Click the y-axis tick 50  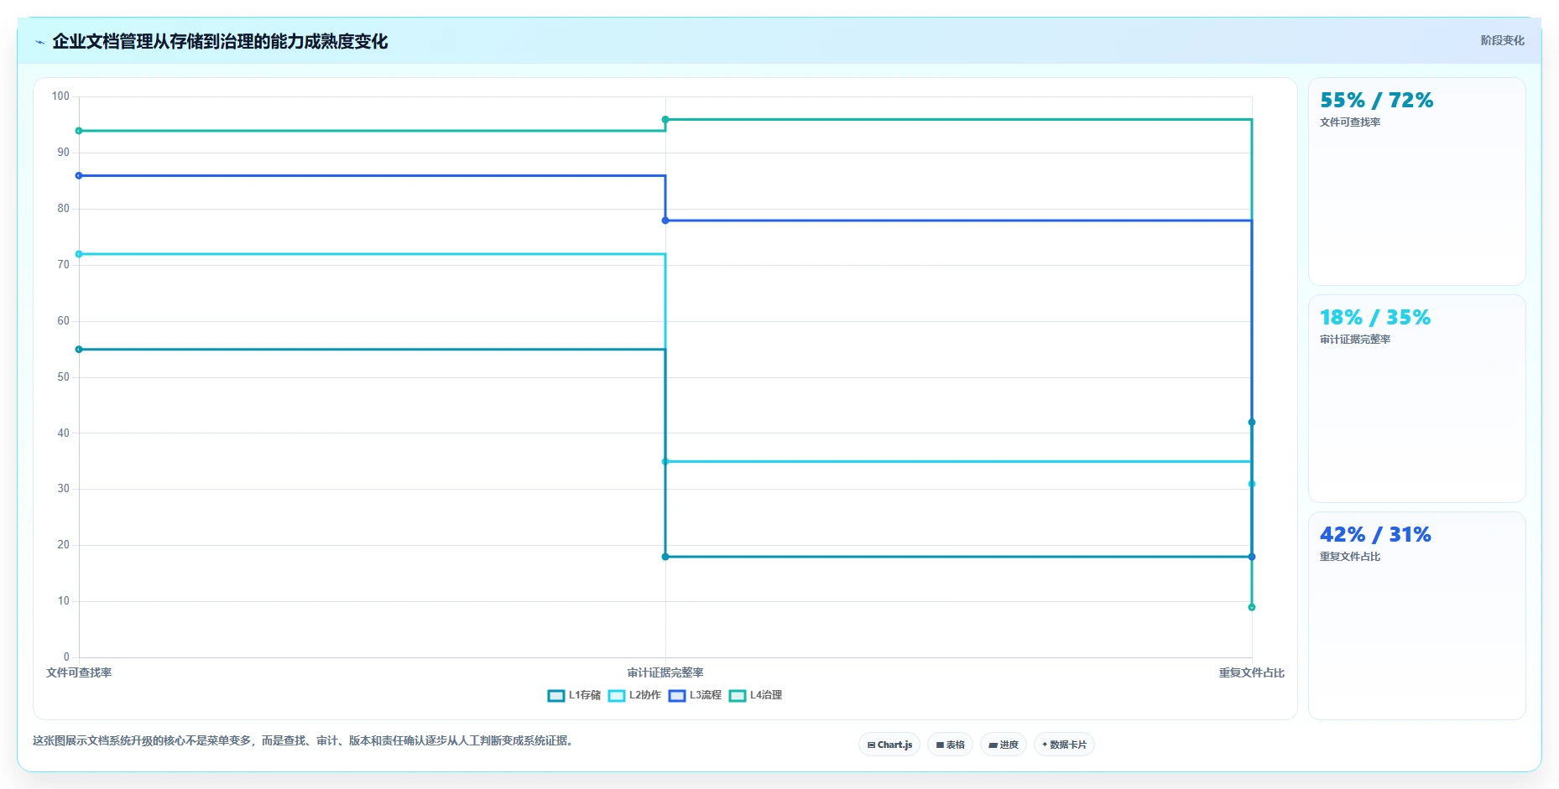pyautogui.click(x=63, y=377)
